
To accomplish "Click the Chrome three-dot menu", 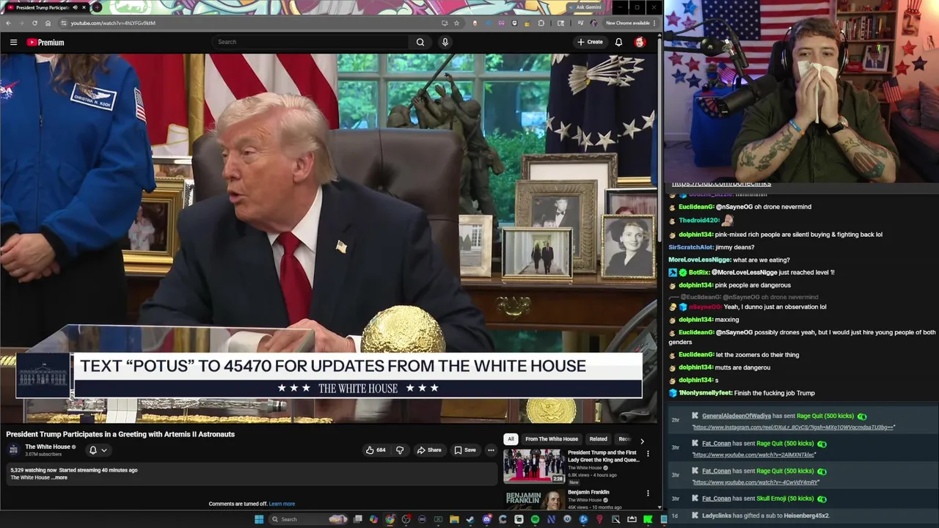I will click(654, 23).
